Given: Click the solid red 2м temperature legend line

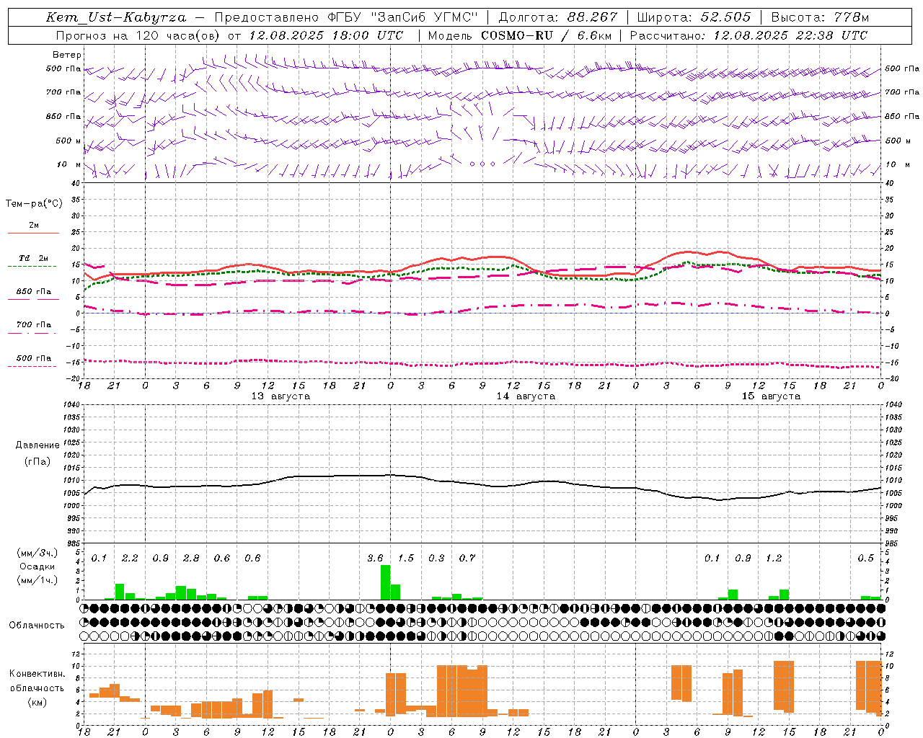Looking at the screenshot, I should [34, 233].
